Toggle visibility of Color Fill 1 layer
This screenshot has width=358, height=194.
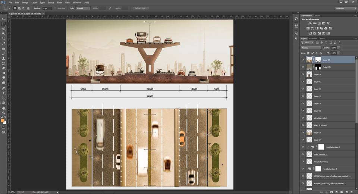(x=303, y=67)
